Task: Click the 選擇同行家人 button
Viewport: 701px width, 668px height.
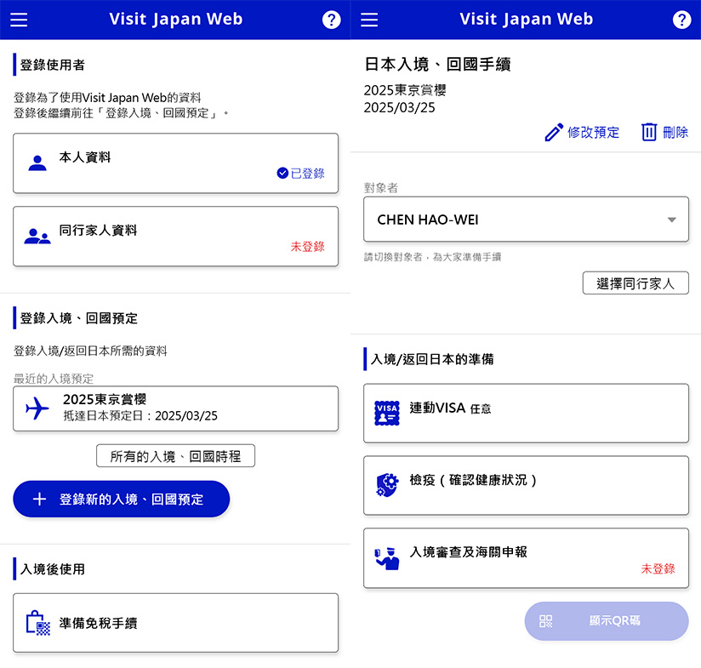Action: [x=635, y=283]
